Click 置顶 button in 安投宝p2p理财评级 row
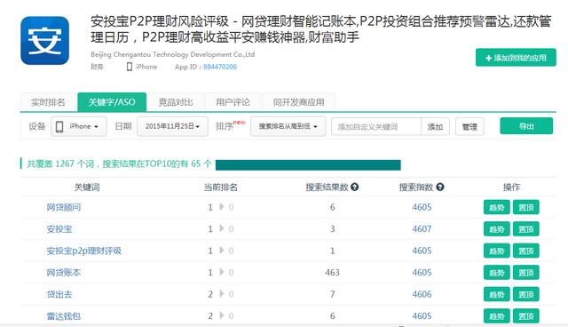Screen dimensions: 568x327 point(526,251)
